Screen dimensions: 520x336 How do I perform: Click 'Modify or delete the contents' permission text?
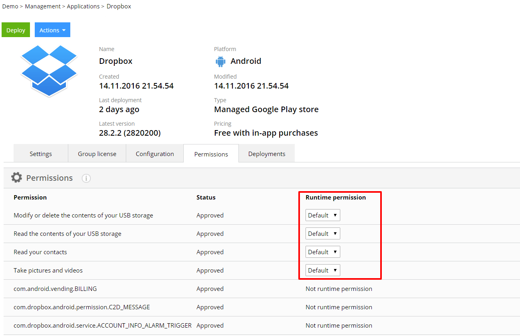(x=83, y=215)
